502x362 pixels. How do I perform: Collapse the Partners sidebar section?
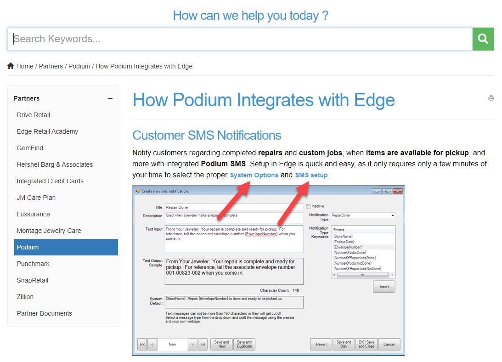click(110, 98)
